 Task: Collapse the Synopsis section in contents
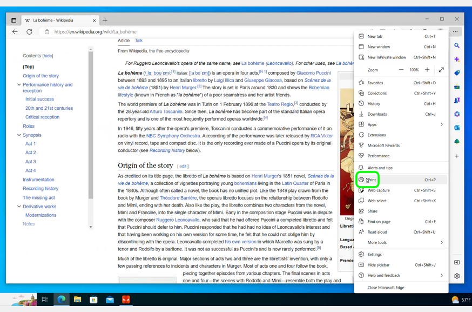19,135
